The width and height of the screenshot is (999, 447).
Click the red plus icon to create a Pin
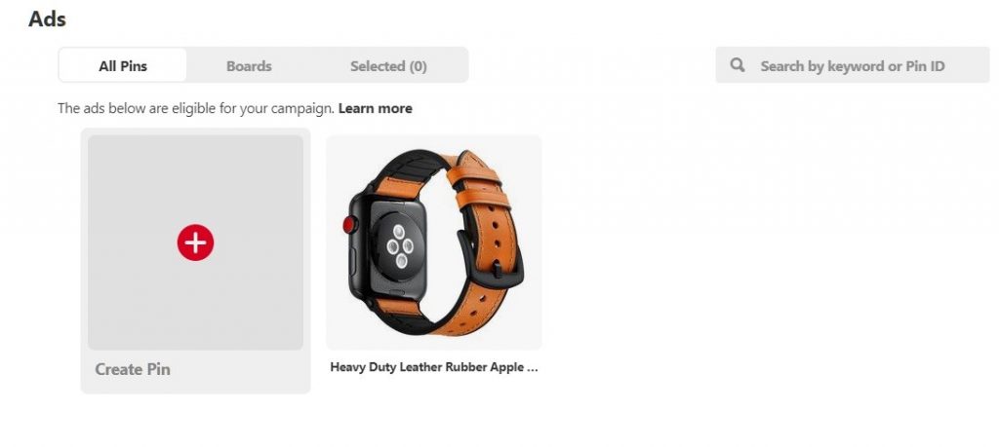(x=195, y=242)
